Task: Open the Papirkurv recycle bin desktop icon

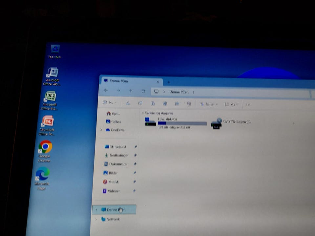Action: pos(55,51)
